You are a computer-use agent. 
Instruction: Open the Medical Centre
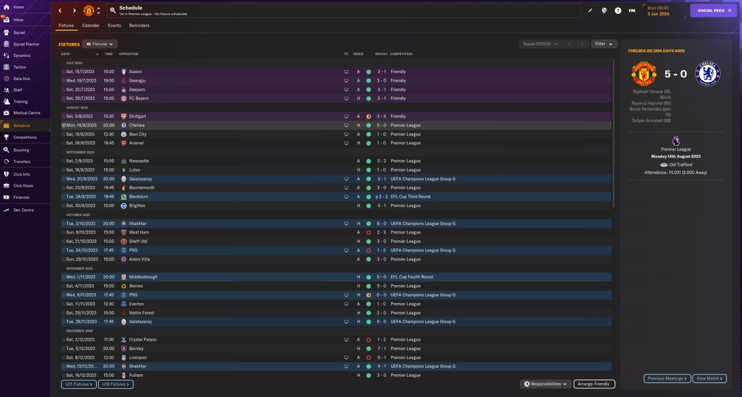(27, 112)
